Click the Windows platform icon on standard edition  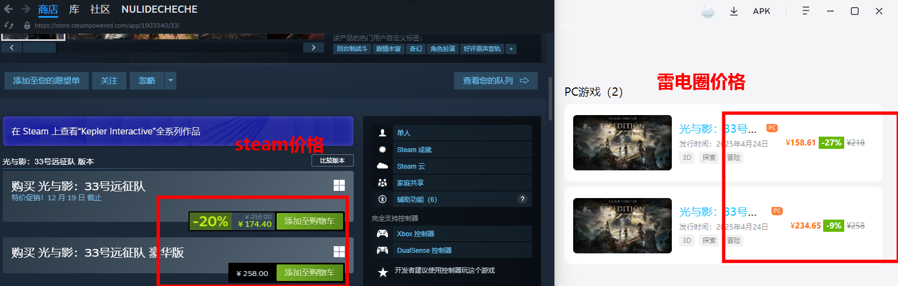(339, 185)
